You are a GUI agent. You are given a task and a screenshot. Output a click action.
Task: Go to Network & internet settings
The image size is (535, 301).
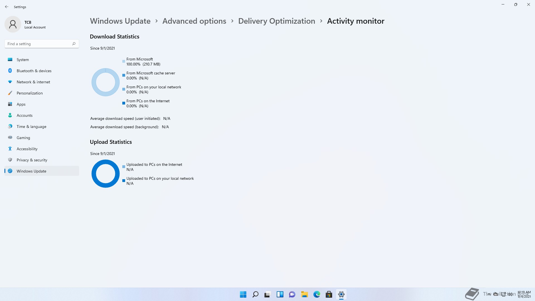[x=42, y=82]
